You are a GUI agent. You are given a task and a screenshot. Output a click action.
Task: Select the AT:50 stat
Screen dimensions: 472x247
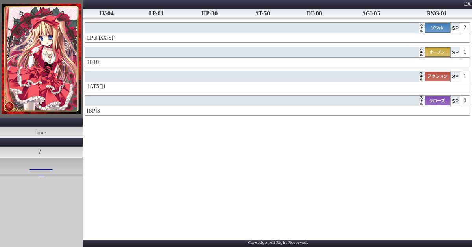pyautogui.click(x=262, y=13)
